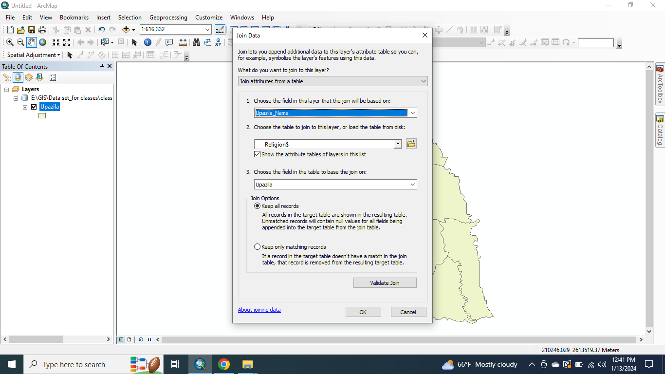The image size is (665, 374).
Task: Expand the Religion$ table dropdown
Action: 398,144
